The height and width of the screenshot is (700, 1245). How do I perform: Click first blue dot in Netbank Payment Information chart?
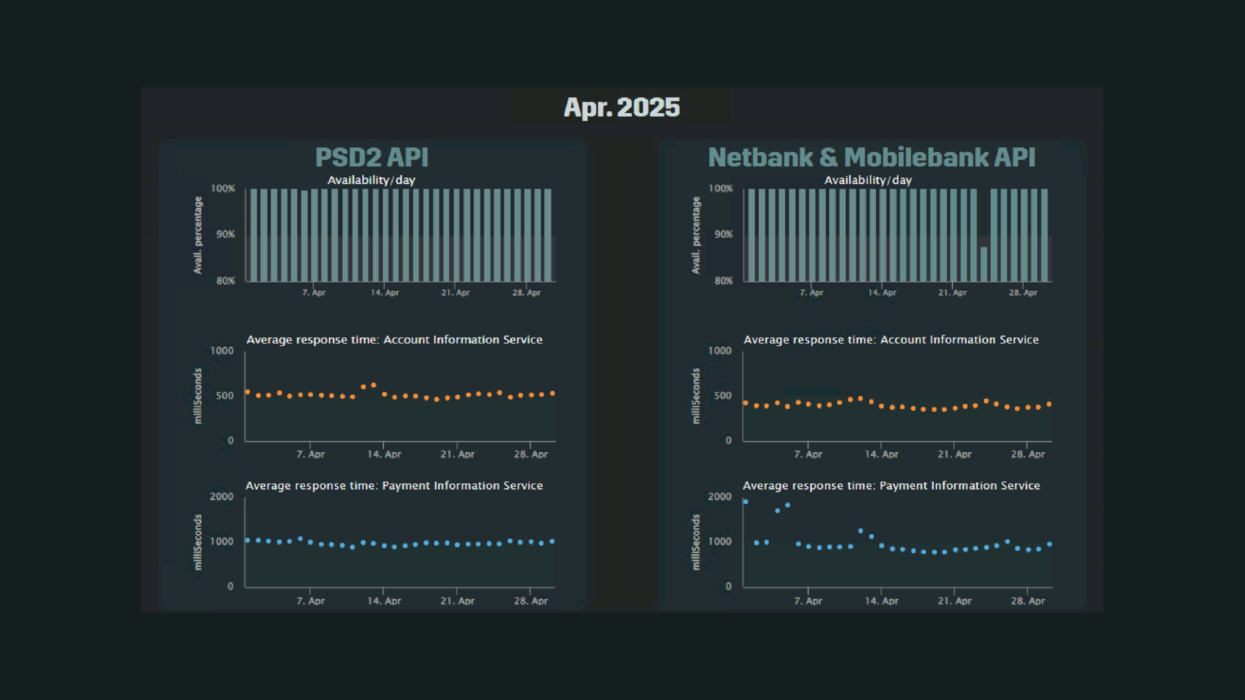point(746,502)
